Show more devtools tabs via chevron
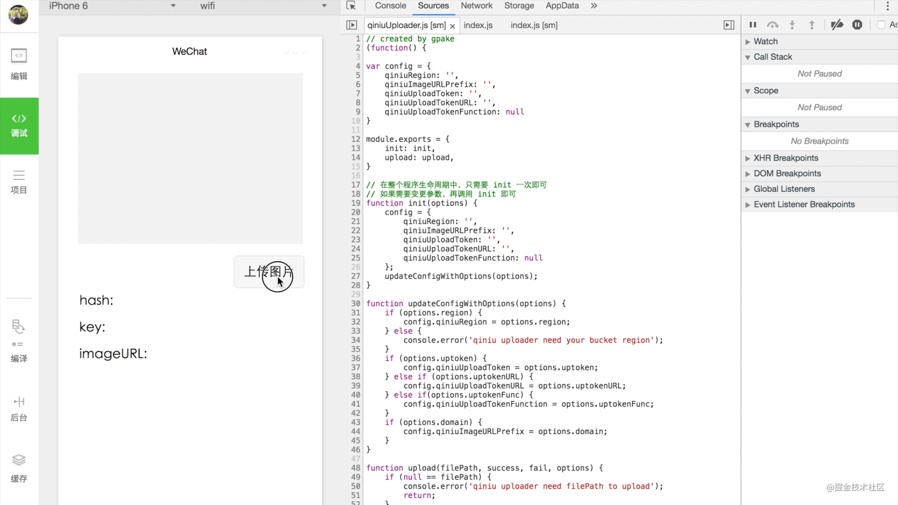The image size is (898, 505). [x=594, y=6]
